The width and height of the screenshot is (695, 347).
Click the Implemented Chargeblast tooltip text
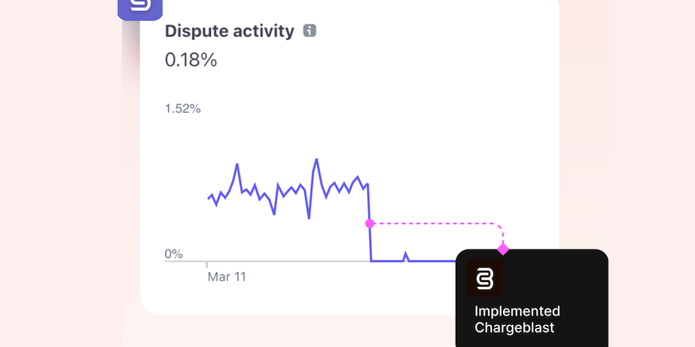517,319
